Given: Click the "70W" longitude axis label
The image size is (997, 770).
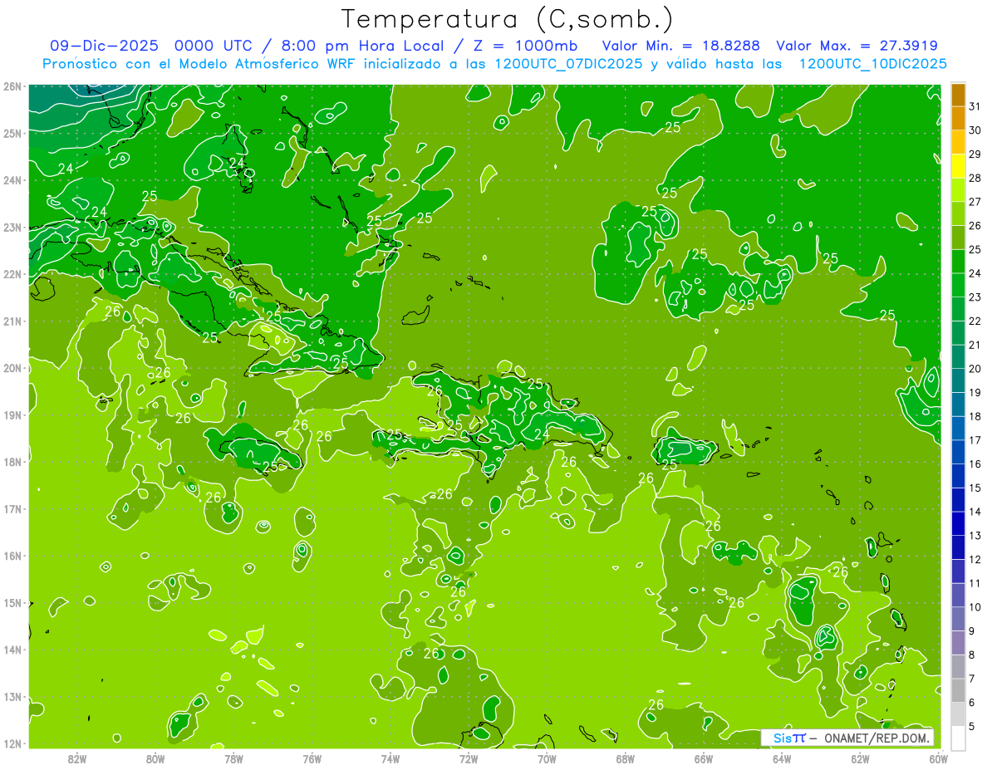Looking at the screenshot, I should point(547,758).
